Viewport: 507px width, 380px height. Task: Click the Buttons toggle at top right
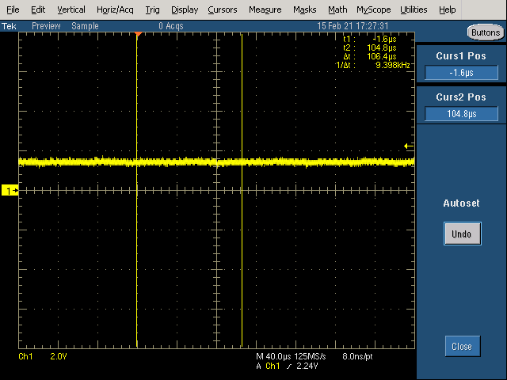(484, 32)
